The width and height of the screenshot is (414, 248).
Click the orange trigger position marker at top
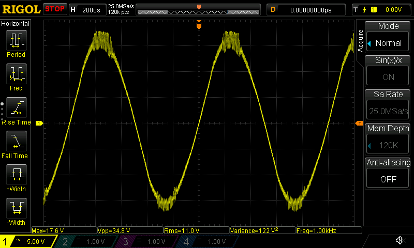199,25
